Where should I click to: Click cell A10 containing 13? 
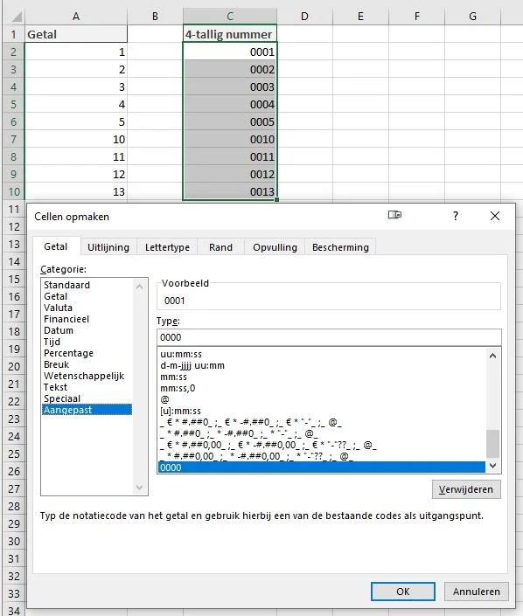pos(76,191)
